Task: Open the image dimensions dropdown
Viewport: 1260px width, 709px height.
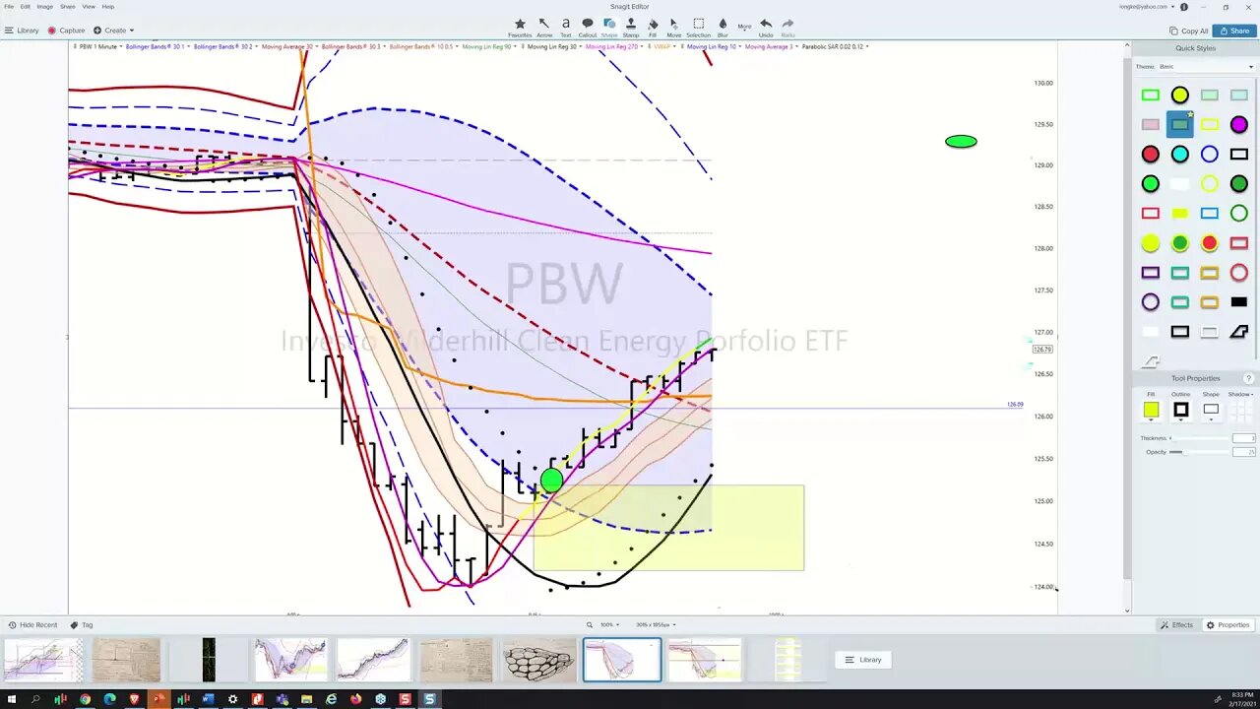Action: (x=655, y=624)
